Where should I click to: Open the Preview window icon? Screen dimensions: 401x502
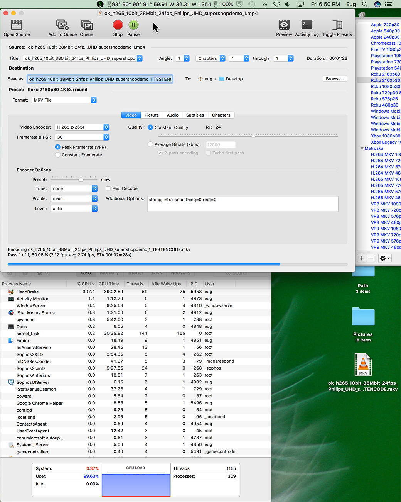point(284,25)
